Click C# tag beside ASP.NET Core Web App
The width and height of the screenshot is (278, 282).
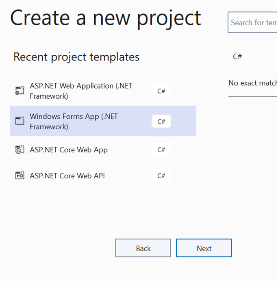click(x=161, y=150)
